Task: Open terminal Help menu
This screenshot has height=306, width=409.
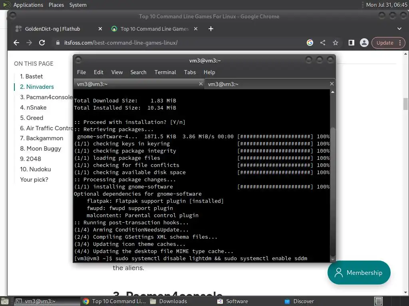Action: pyautogui.click(x=209, y=73)
